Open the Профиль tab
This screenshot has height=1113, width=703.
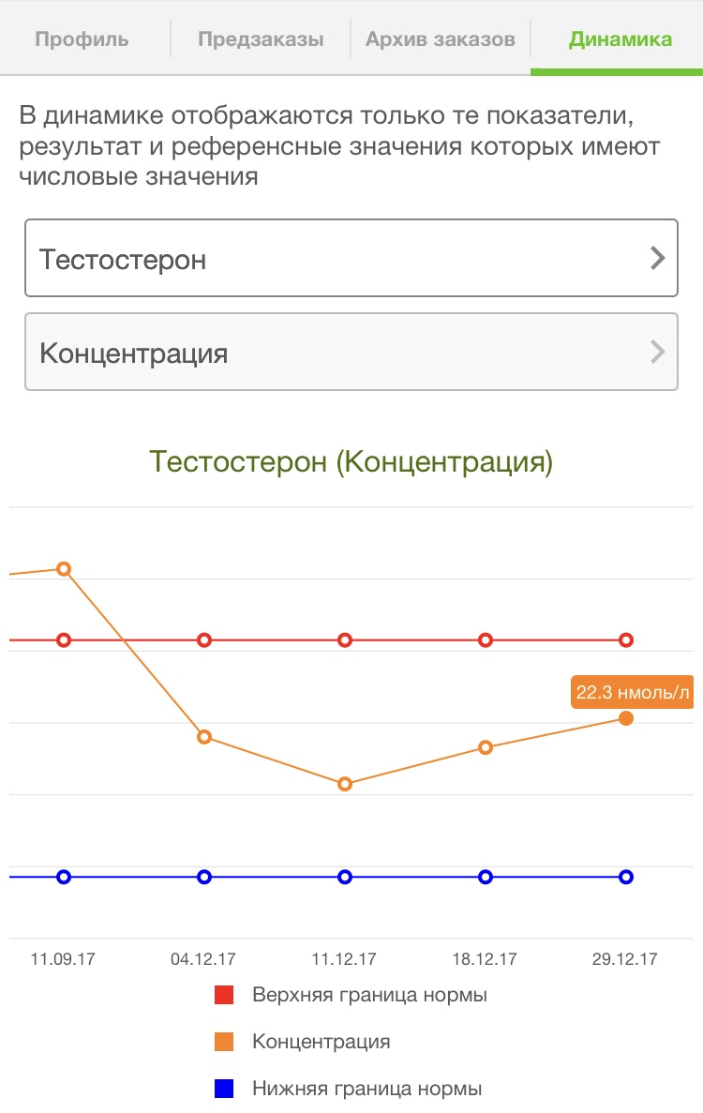82,39
